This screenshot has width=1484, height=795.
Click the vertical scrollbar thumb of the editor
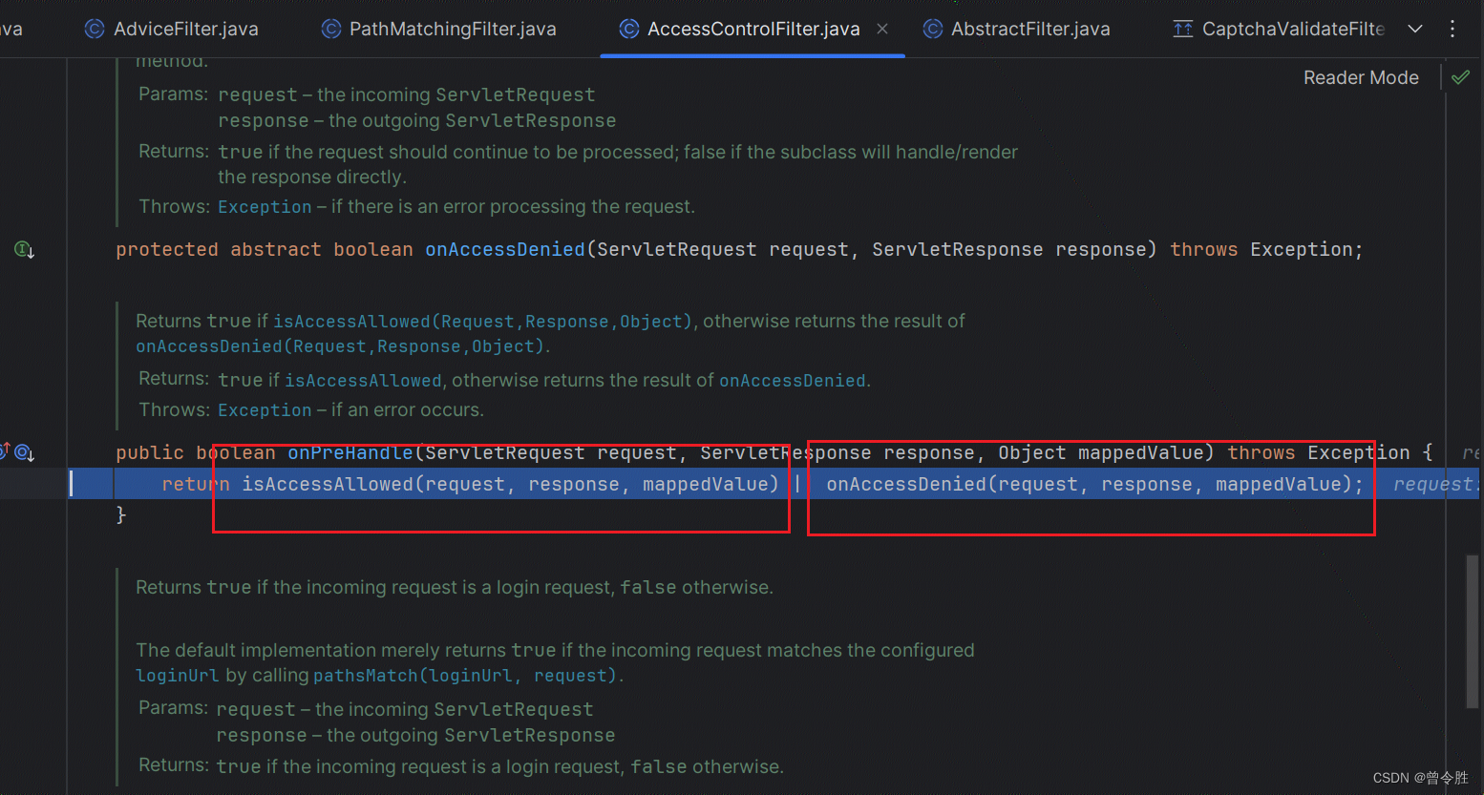click(1472, 633)
